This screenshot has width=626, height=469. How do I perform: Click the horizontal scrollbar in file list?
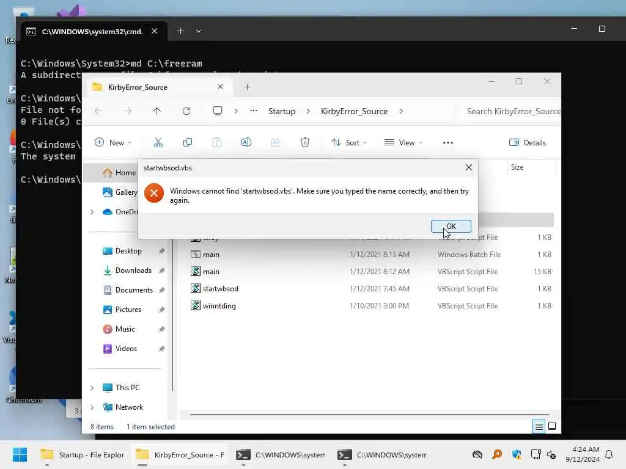[x=369, y=415]
